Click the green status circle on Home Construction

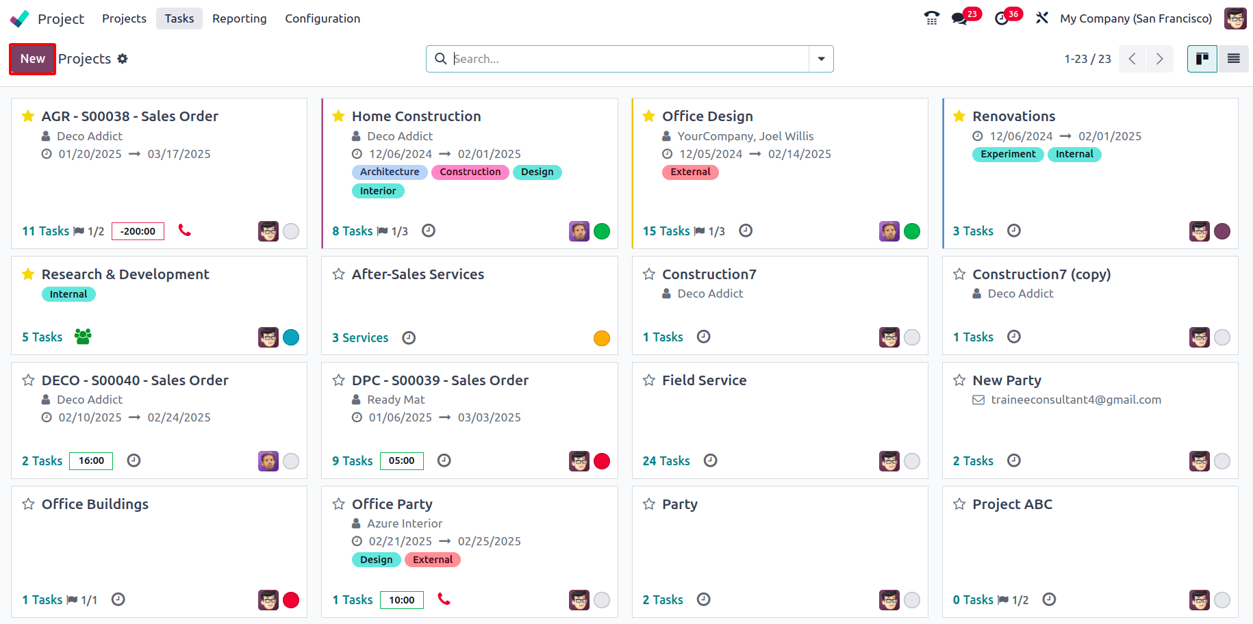pos(602,231)
